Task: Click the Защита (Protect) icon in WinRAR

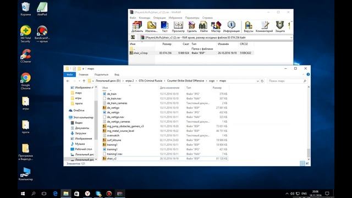Action: (x=280, y=27)
